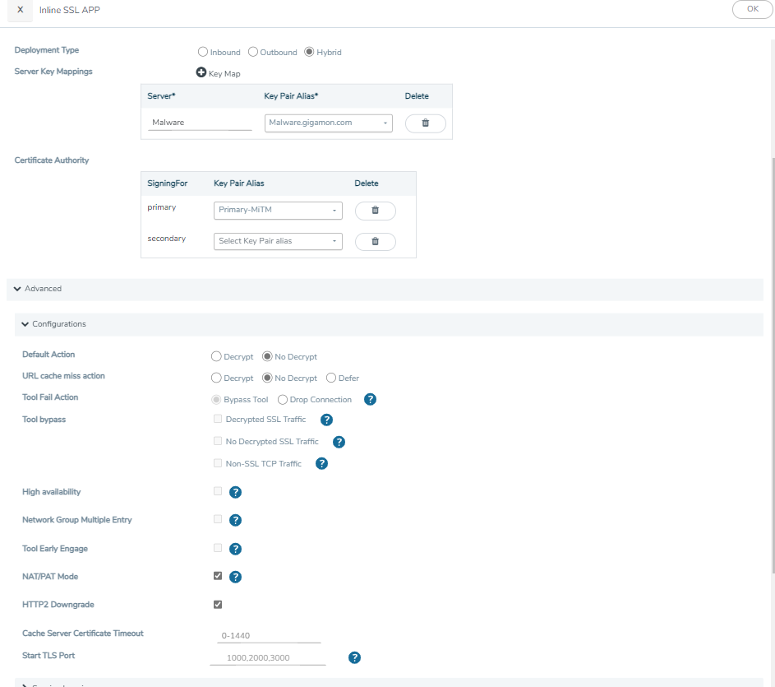775x687 pixels.
Task: Open help for Tool Fail Action
Action: [x=370, y=399]
